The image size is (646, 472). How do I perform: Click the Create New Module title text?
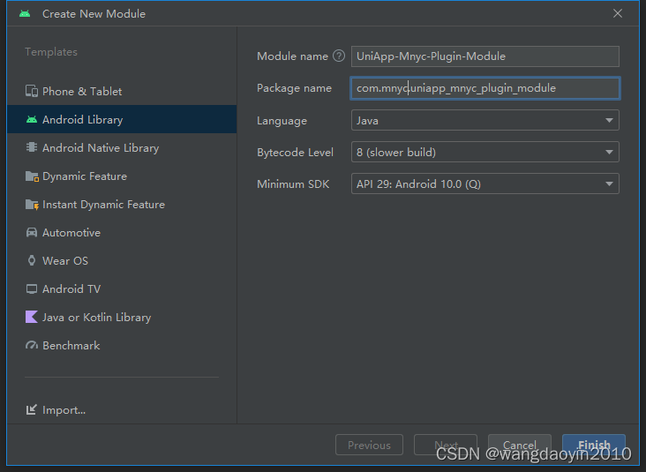click(94, 14)
